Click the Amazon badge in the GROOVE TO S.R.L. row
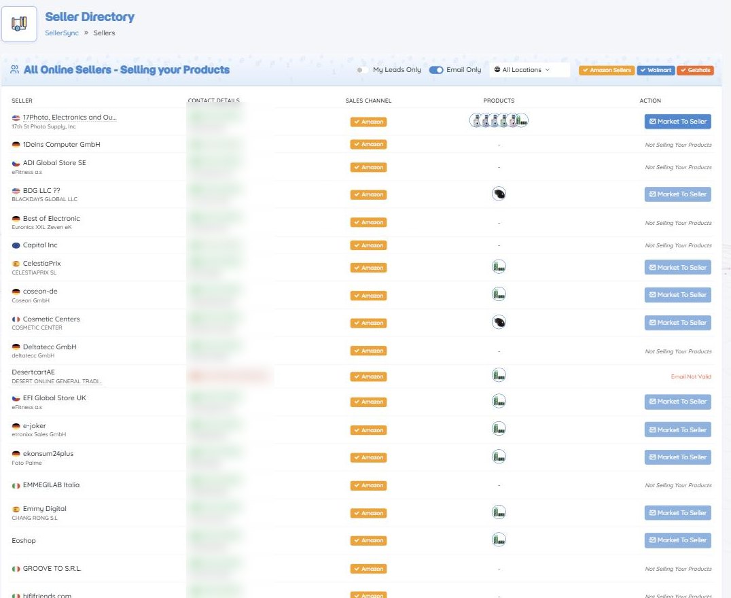Viewport: 731px width, 598px height. point(368,569)
